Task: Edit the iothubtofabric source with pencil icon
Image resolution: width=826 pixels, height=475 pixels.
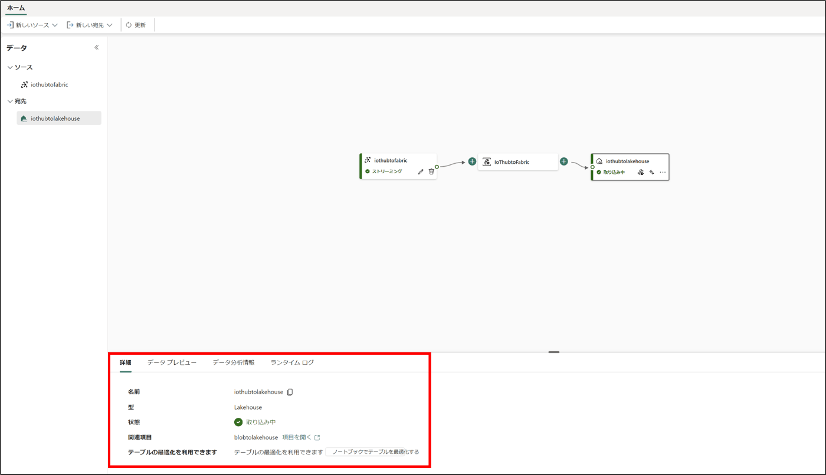Action: 421,171
